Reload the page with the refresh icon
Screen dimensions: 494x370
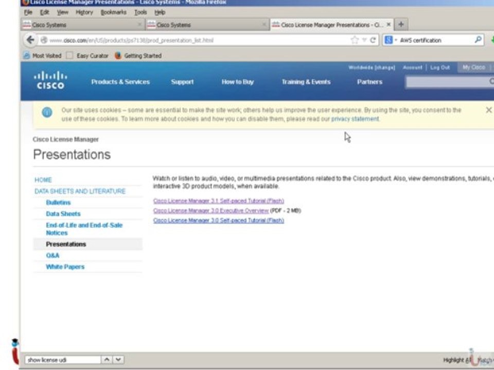[373, 40]
